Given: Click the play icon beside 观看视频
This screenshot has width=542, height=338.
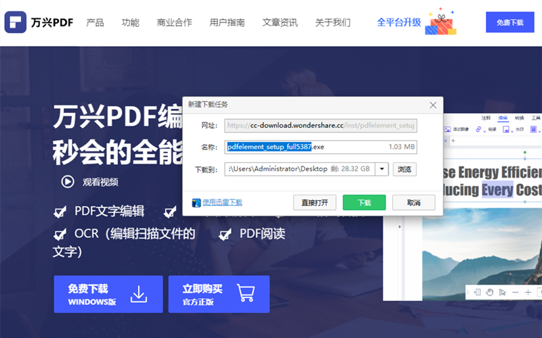Looking at the screenshot, I should (68, 181).
